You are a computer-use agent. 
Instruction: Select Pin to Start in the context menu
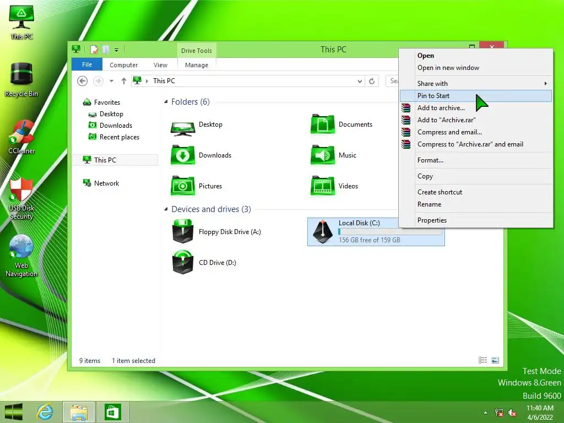coord(475,96)
